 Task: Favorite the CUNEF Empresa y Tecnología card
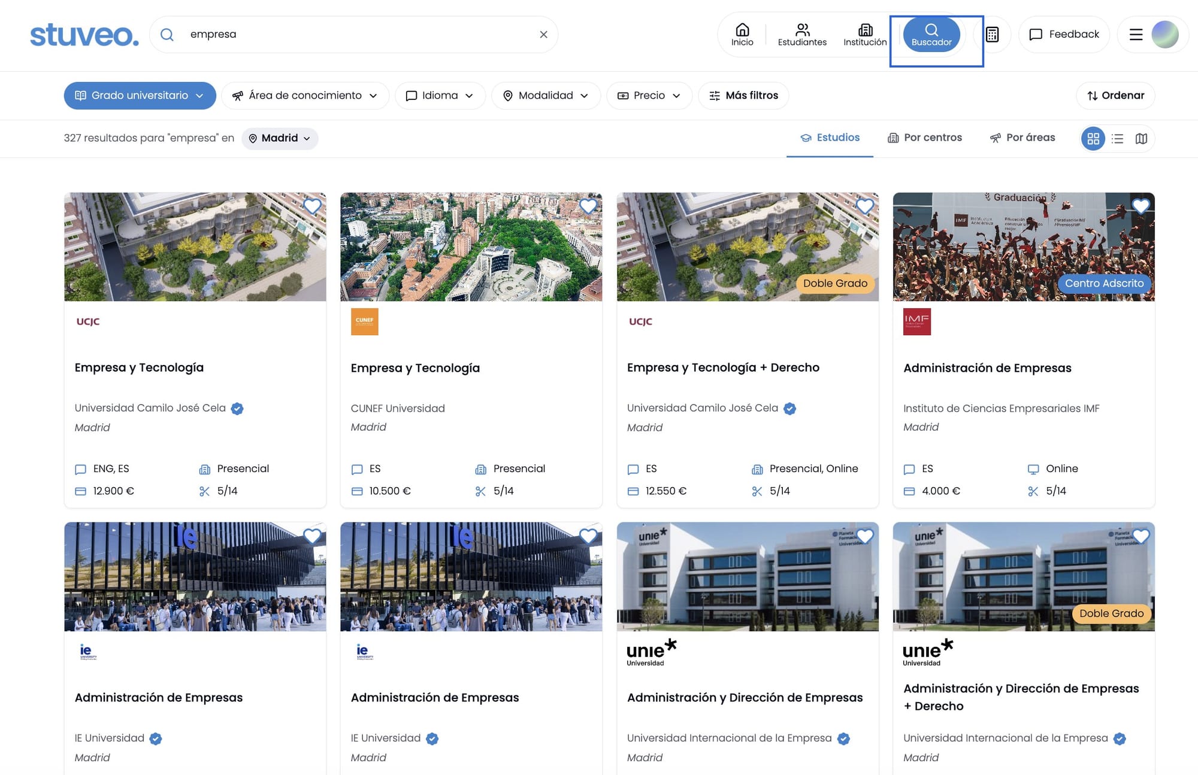(x=588, y=206)
